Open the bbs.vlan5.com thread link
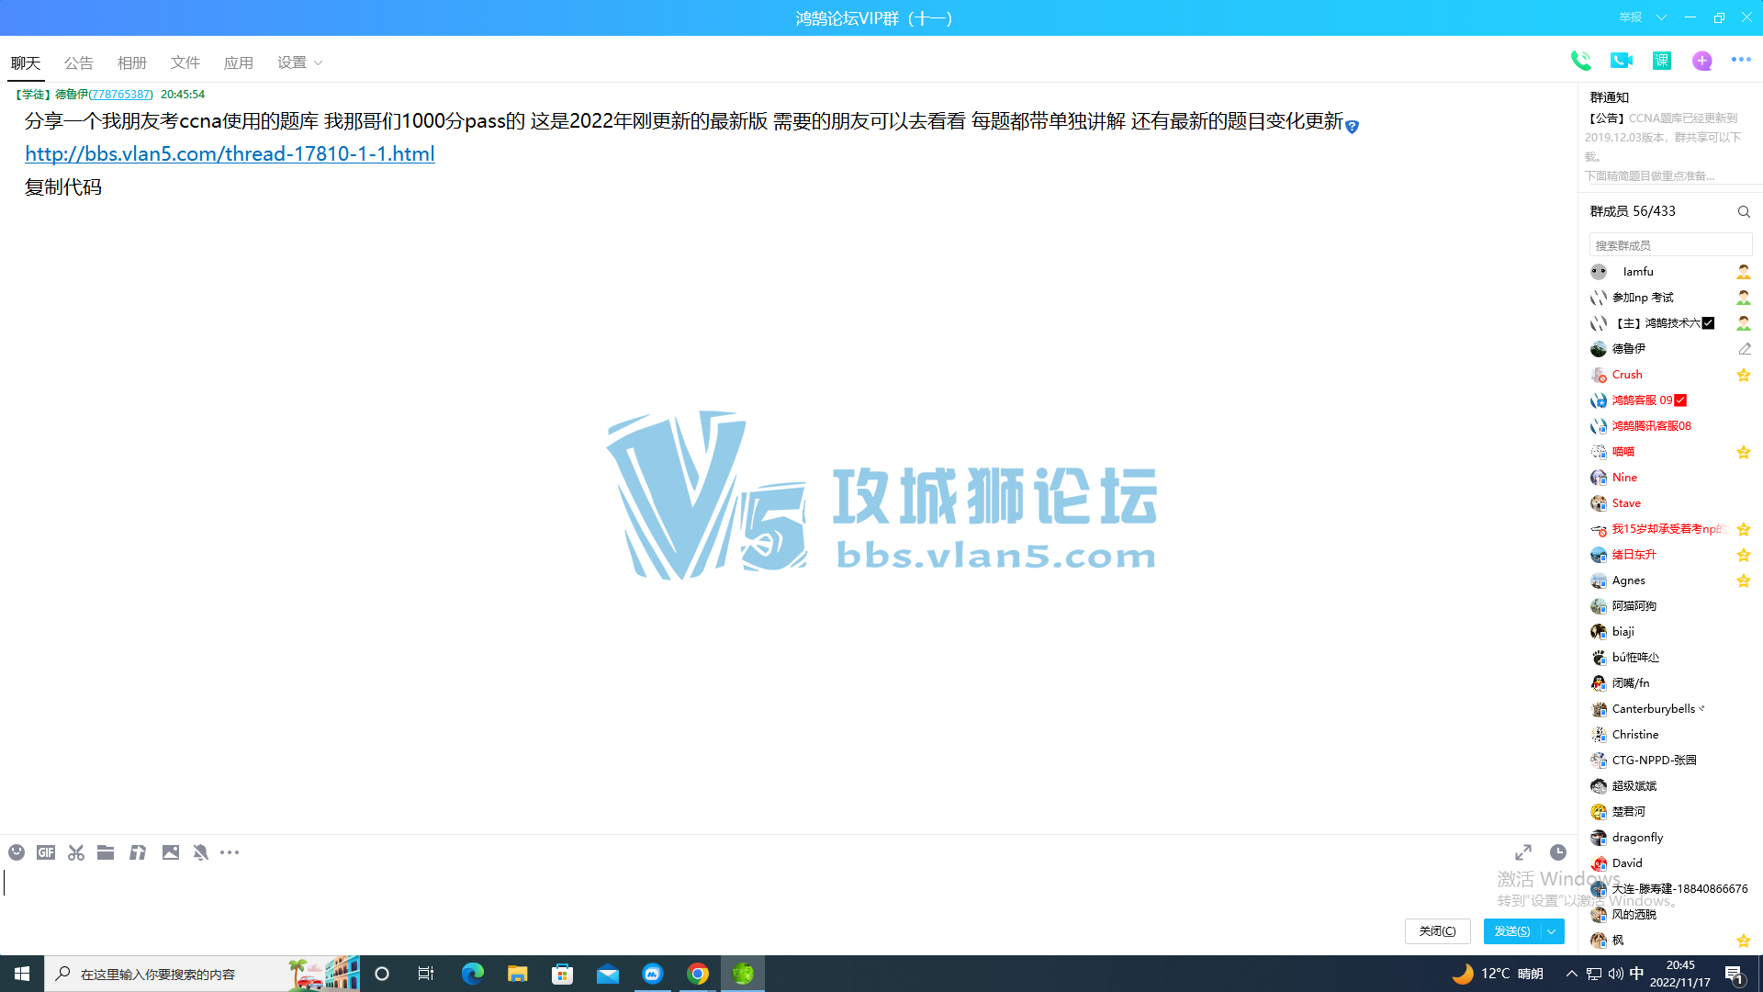Image resolution: width=1763 pixels, height=992 pixels. (x=230, y=153)
